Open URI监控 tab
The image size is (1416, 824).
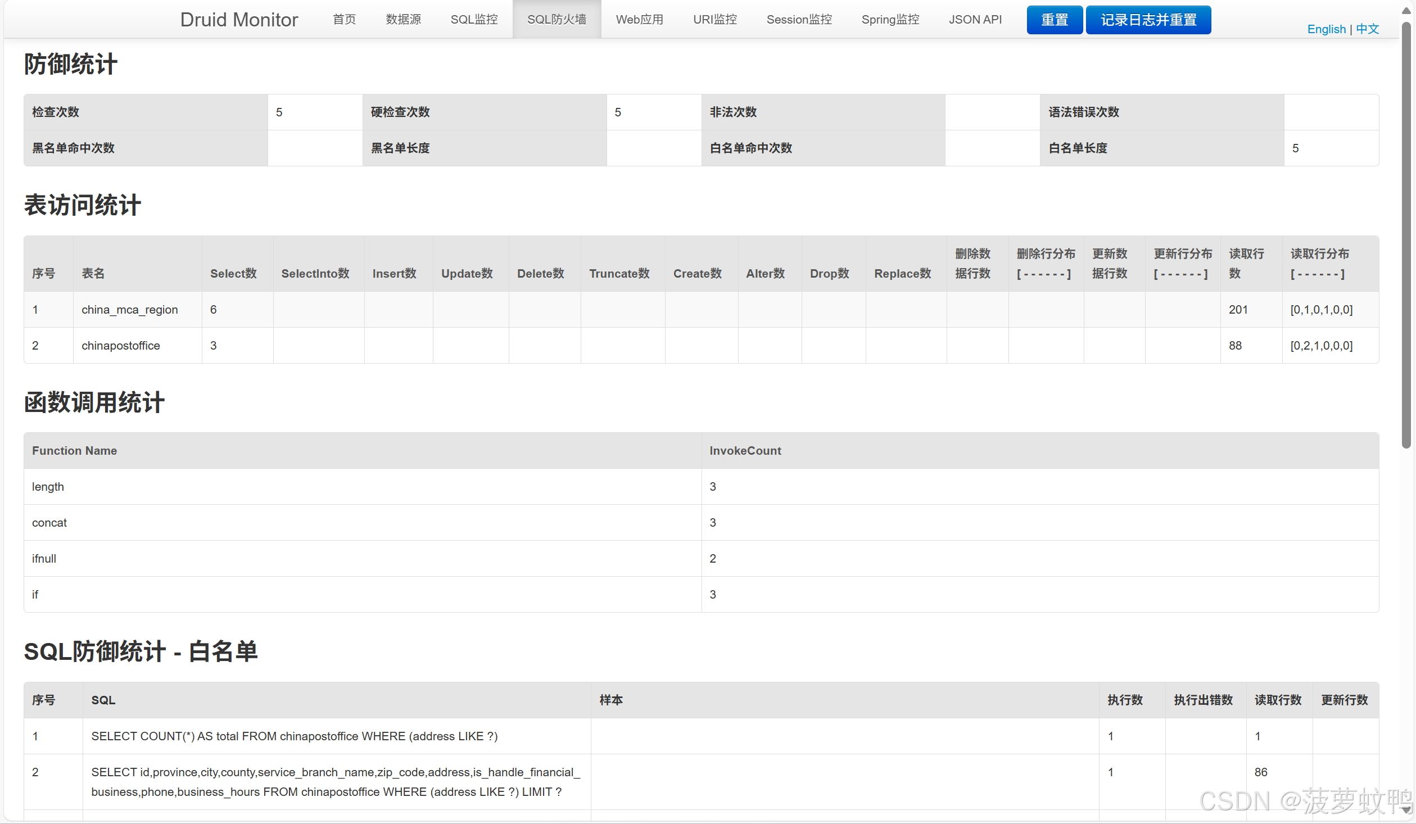pos(714,20)
